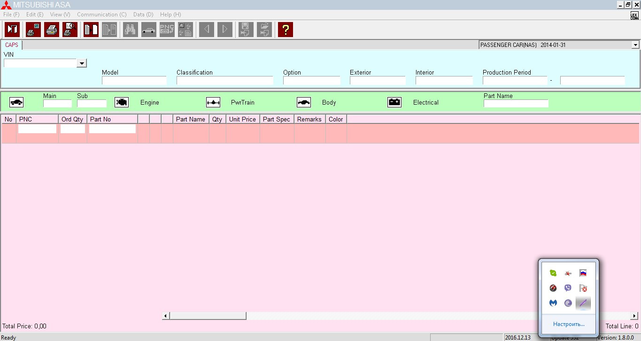641x341 pixels.
Task: Click the Model input field
Action: tap(134, 81)
